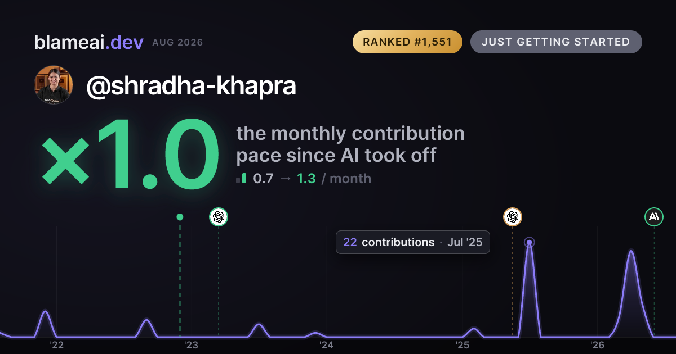
Task: Click the large ×1.0 multiplier figure
Action: 130,156
